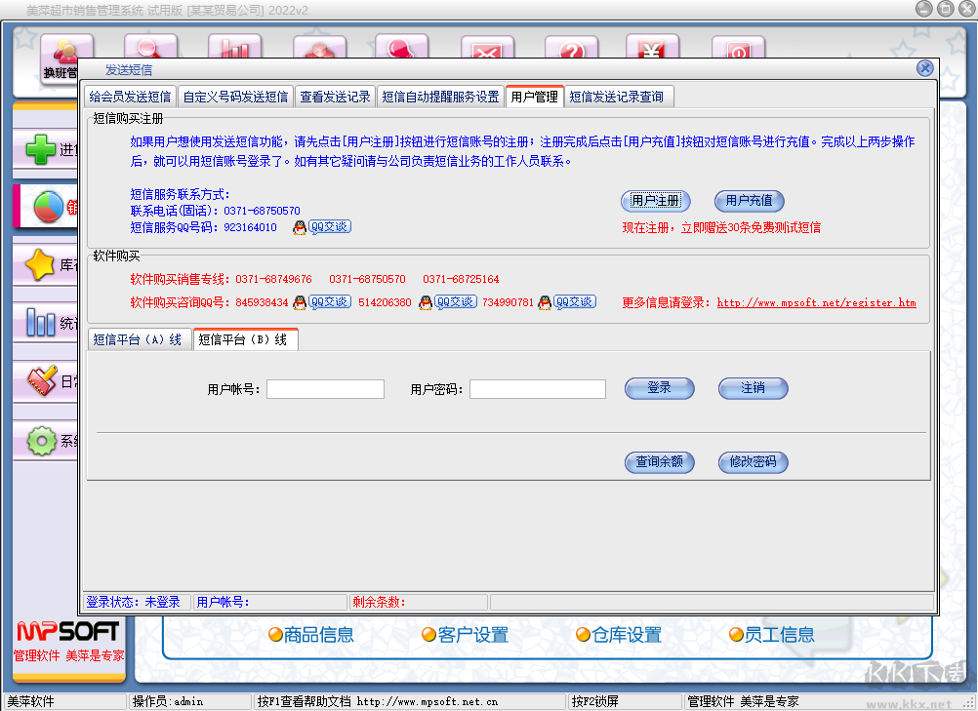The width and height of the screenshot is (978, 711).
Task: Focus the 用户密码 password field
Action: tap(537, 389)
